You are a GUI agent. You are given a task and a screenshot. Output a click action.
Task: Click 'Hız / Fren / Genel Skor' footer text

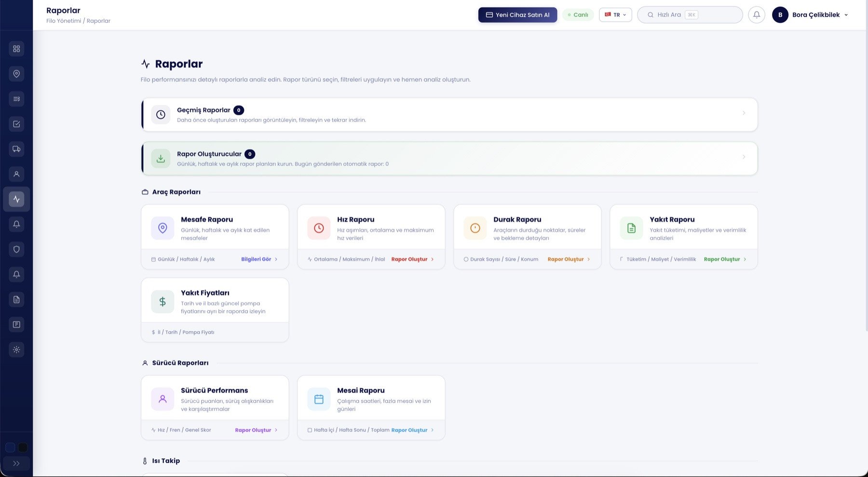(x=184, y=430)
